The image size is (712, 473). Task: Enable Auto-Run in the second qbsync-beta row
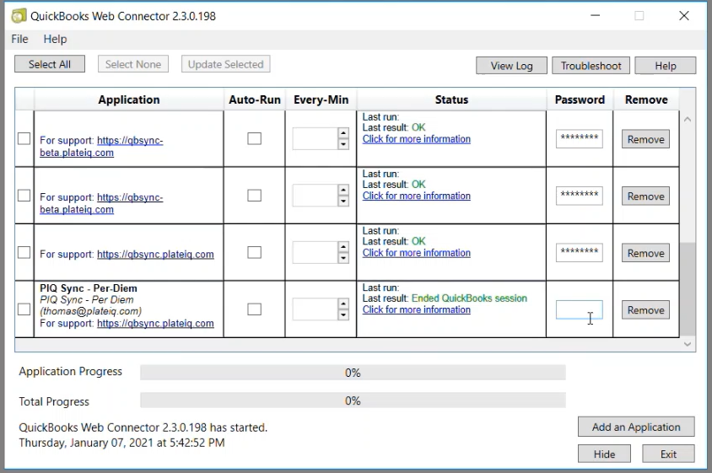pyautogui.click(x=254, y=196)
